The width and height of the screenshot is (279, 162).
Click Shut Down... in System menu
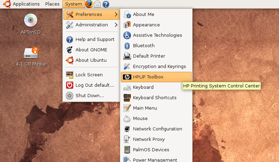pos(90,96)
